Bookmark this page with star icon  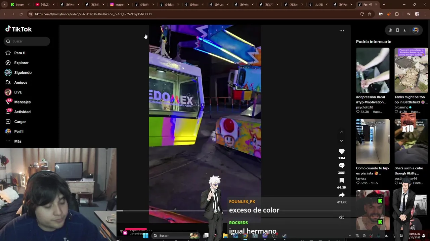(x=370, y=14)
